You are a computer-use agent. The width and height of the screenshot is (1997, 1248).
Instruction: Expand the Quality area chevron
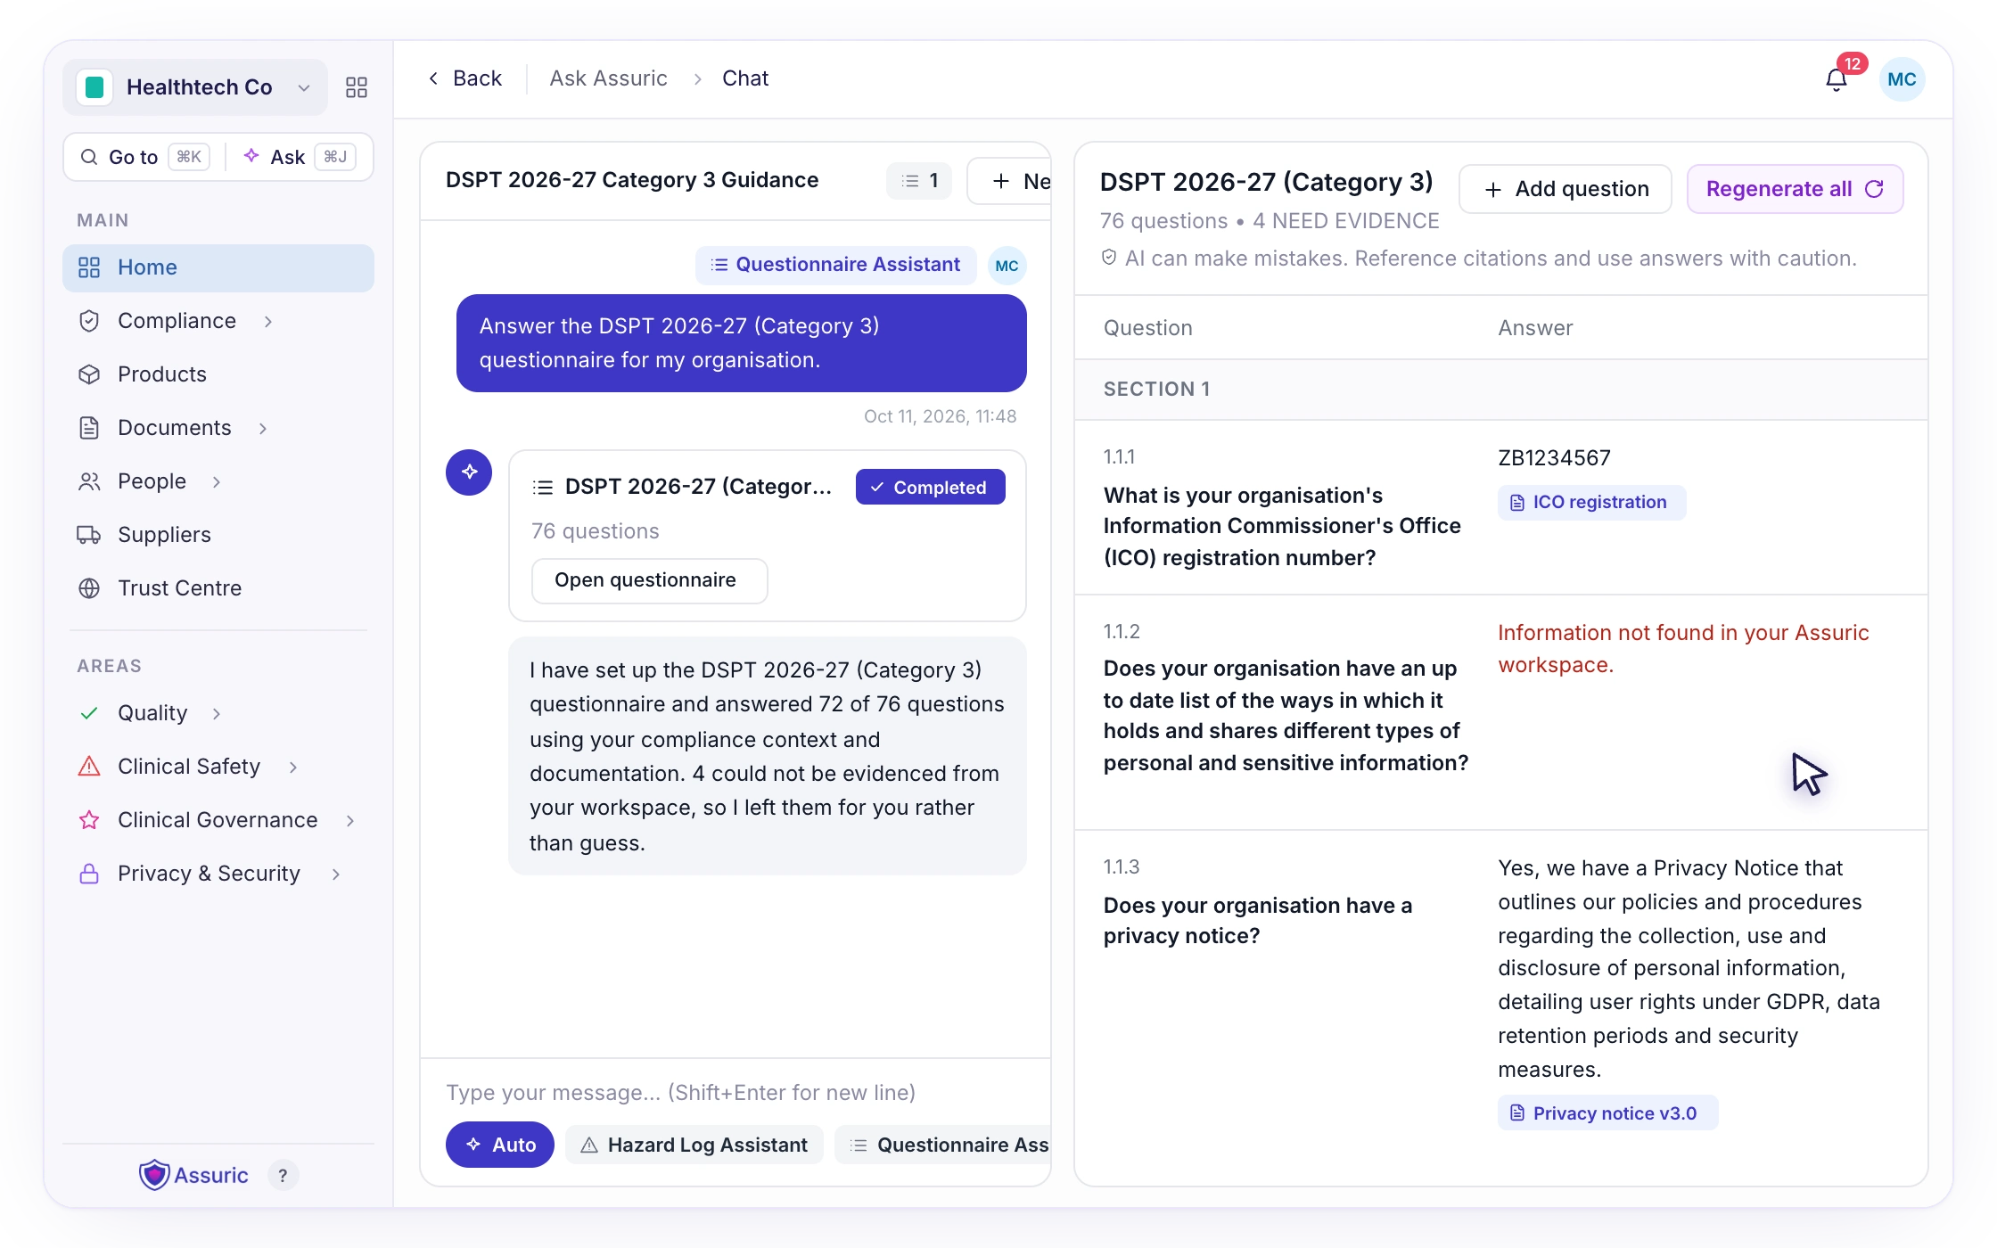[x=217, y=713]
